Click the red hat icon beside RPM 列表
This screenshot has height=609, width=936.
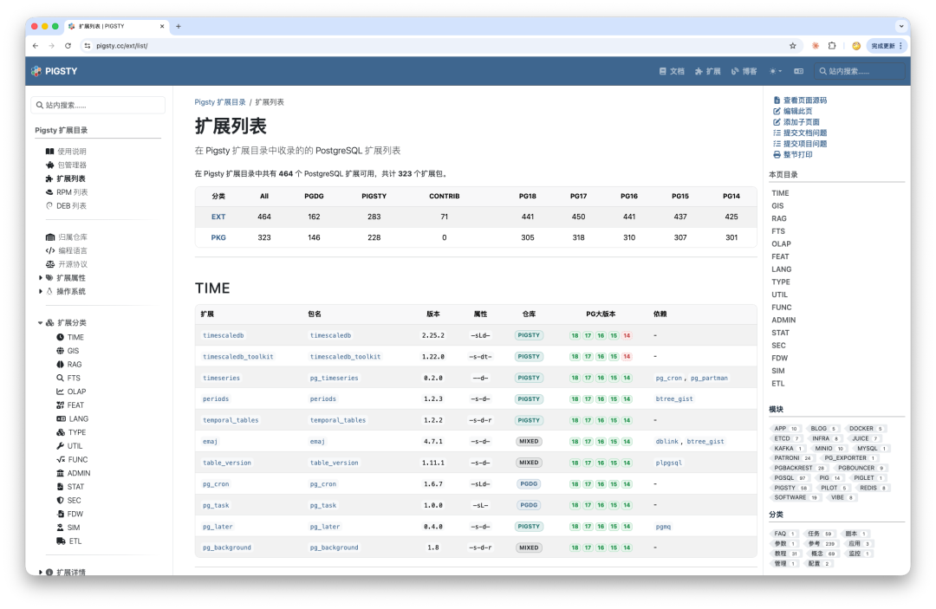coord(49,192)
